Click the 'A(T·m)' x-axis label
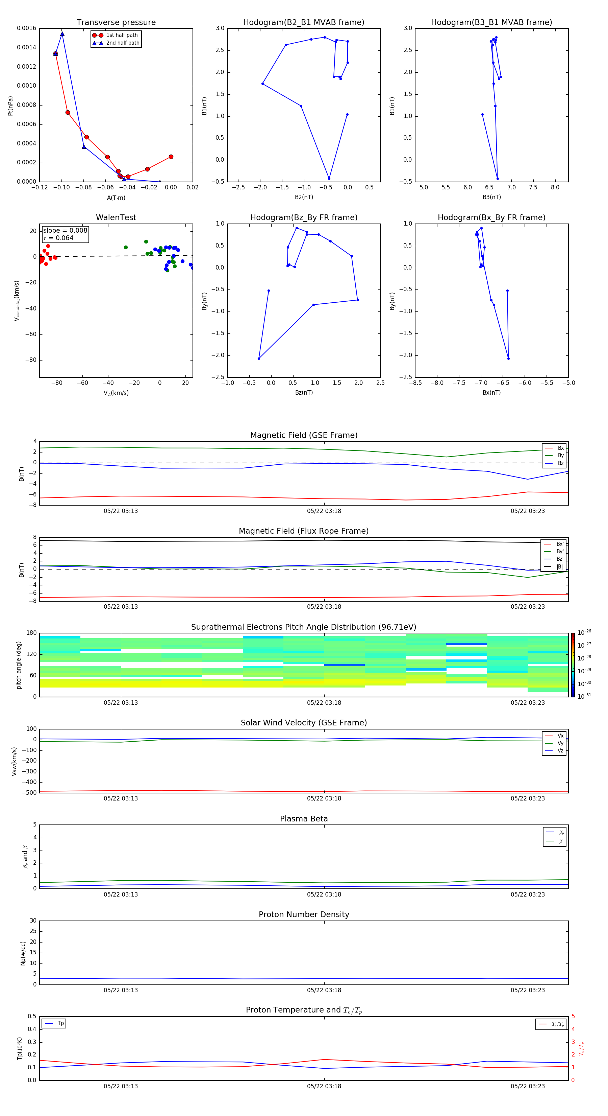 click(x=116, y=198)
